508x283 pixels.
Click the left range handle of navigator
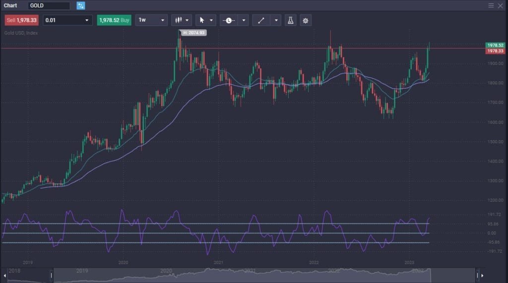[x=51, y=275]
